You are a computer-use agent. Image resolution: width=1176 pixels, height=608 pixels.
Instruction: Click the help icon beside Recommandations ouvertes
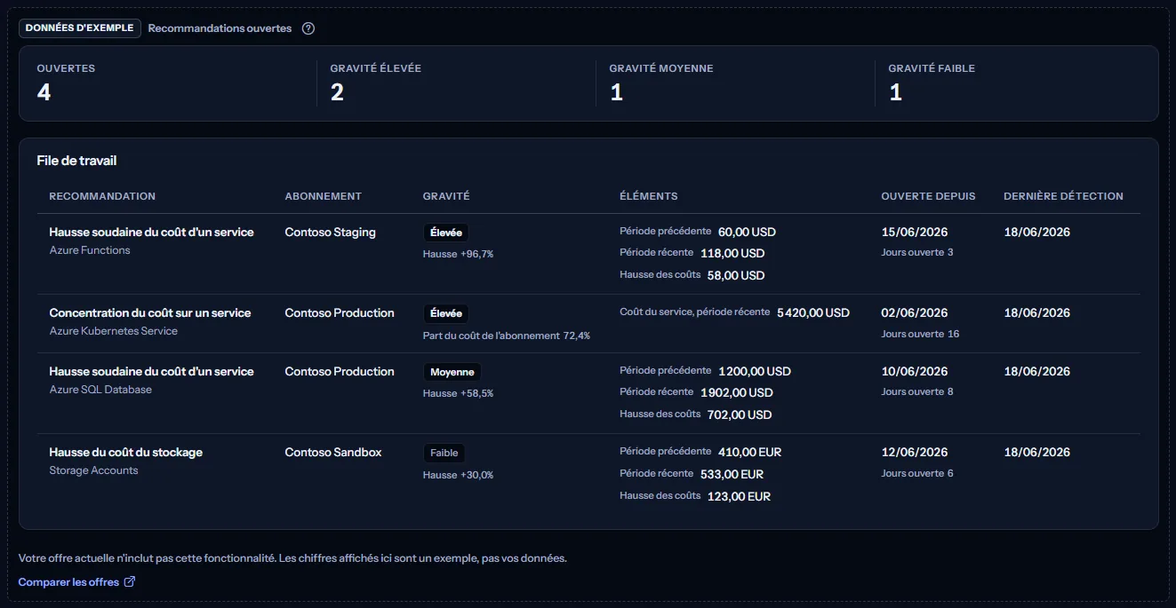coord(308,28)
